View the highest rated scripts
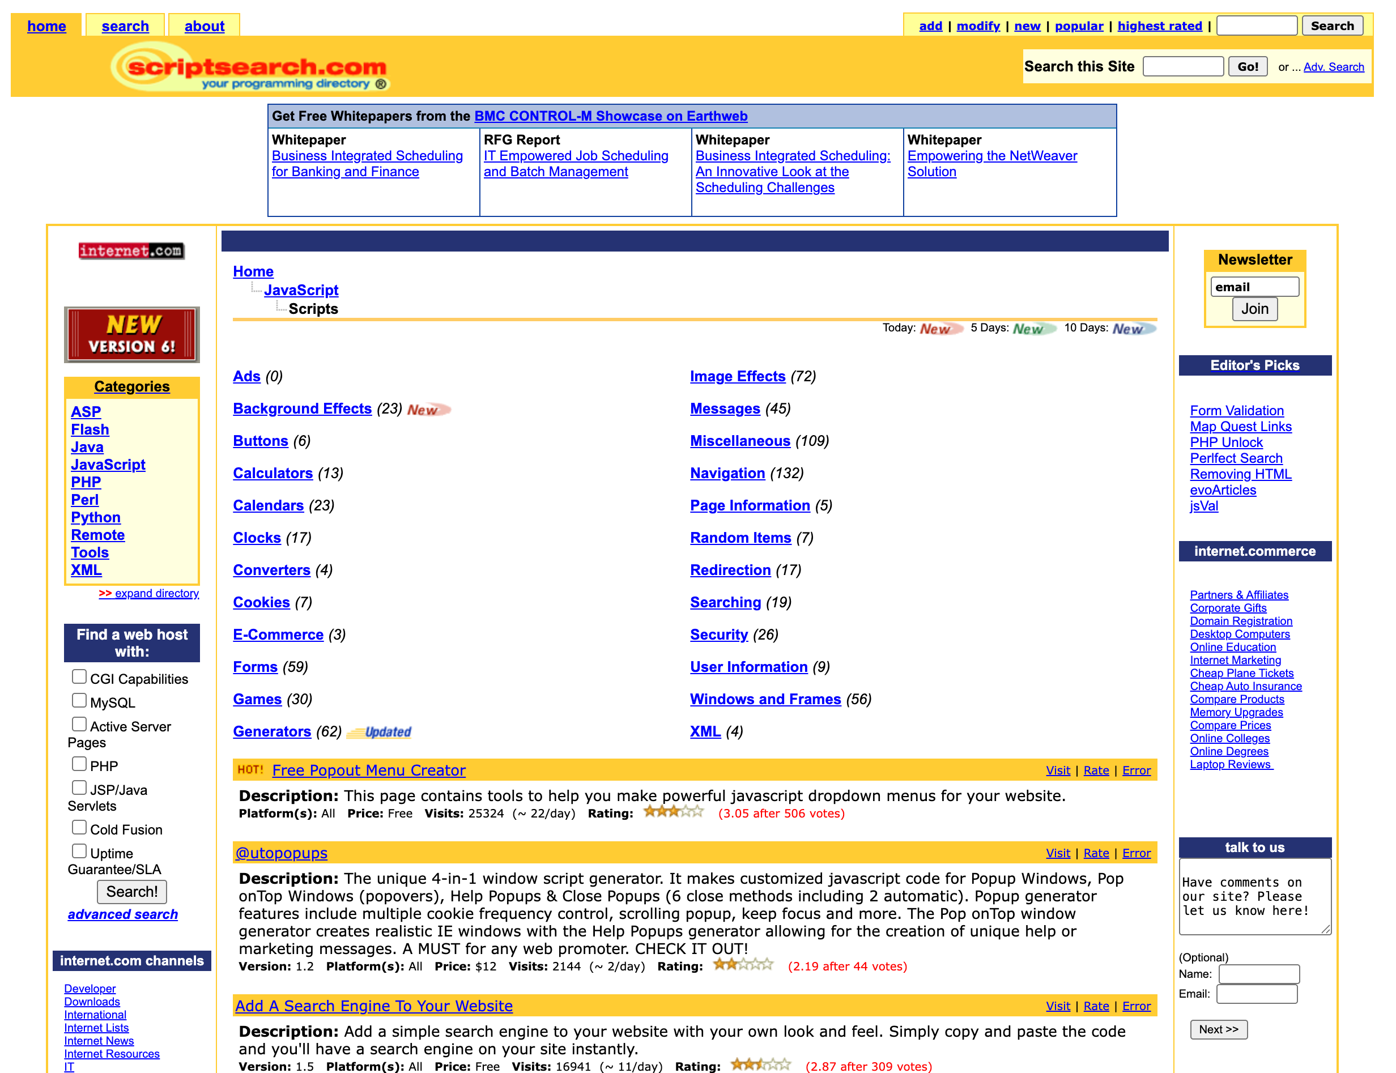Screen dimensions: 1396x1073 pyautogui.click(x=1160, y=26)
